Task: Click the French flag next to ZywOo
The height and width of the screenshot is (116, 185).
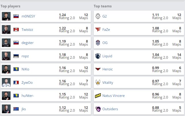Action: coord(16,83)
